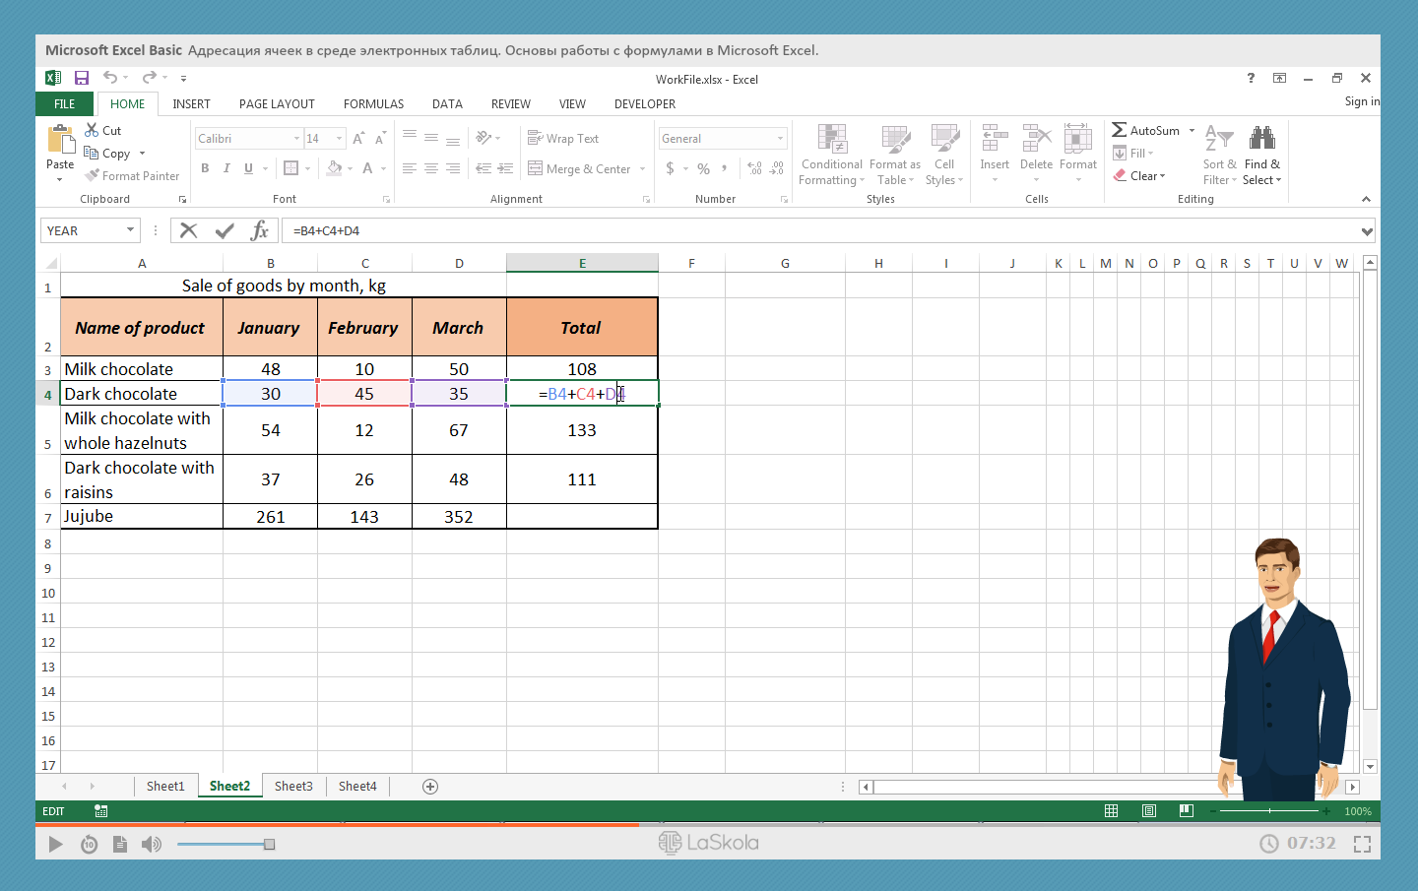Click Format Painter
The height and width of the screenshot is (891, 1418).
pyautogui.click(x=132, y=176)
